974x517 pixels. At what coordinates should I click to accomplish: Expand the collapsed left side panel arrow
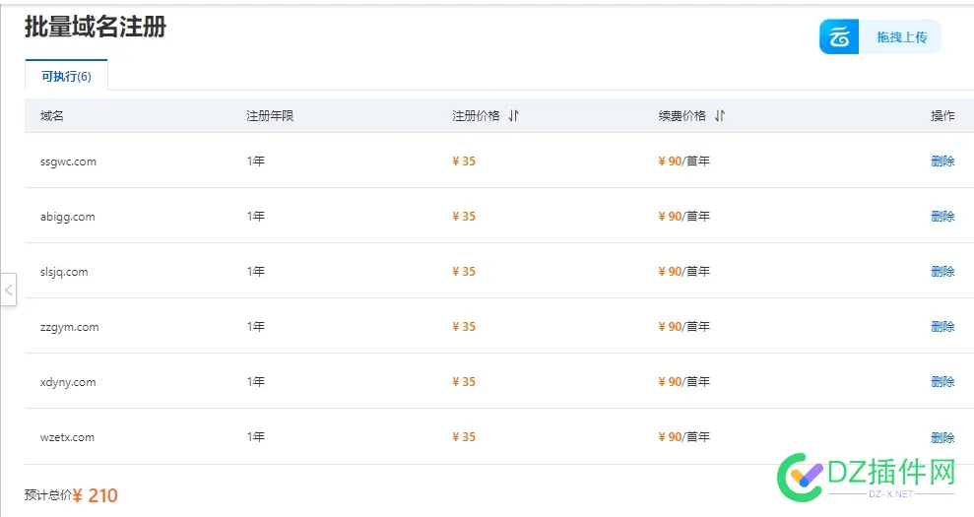(8, 291)
